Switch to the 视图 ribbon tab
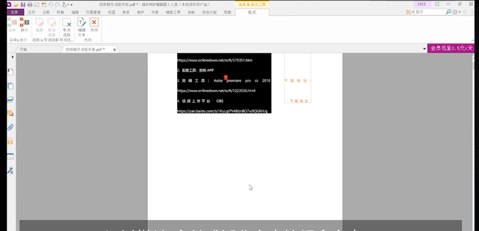Screen dimensions: 479x231 point(112,12)
